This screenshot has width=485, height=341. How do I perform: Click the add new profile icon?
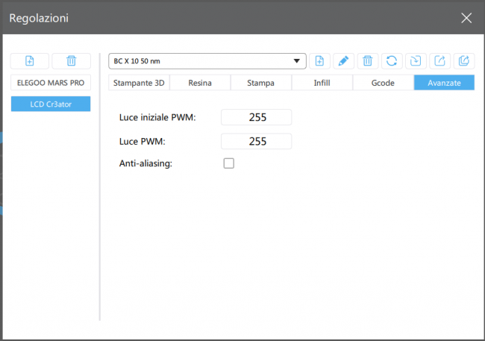(319, 61)
